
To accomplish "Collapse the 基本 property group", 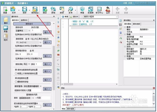I will point(125,27).
